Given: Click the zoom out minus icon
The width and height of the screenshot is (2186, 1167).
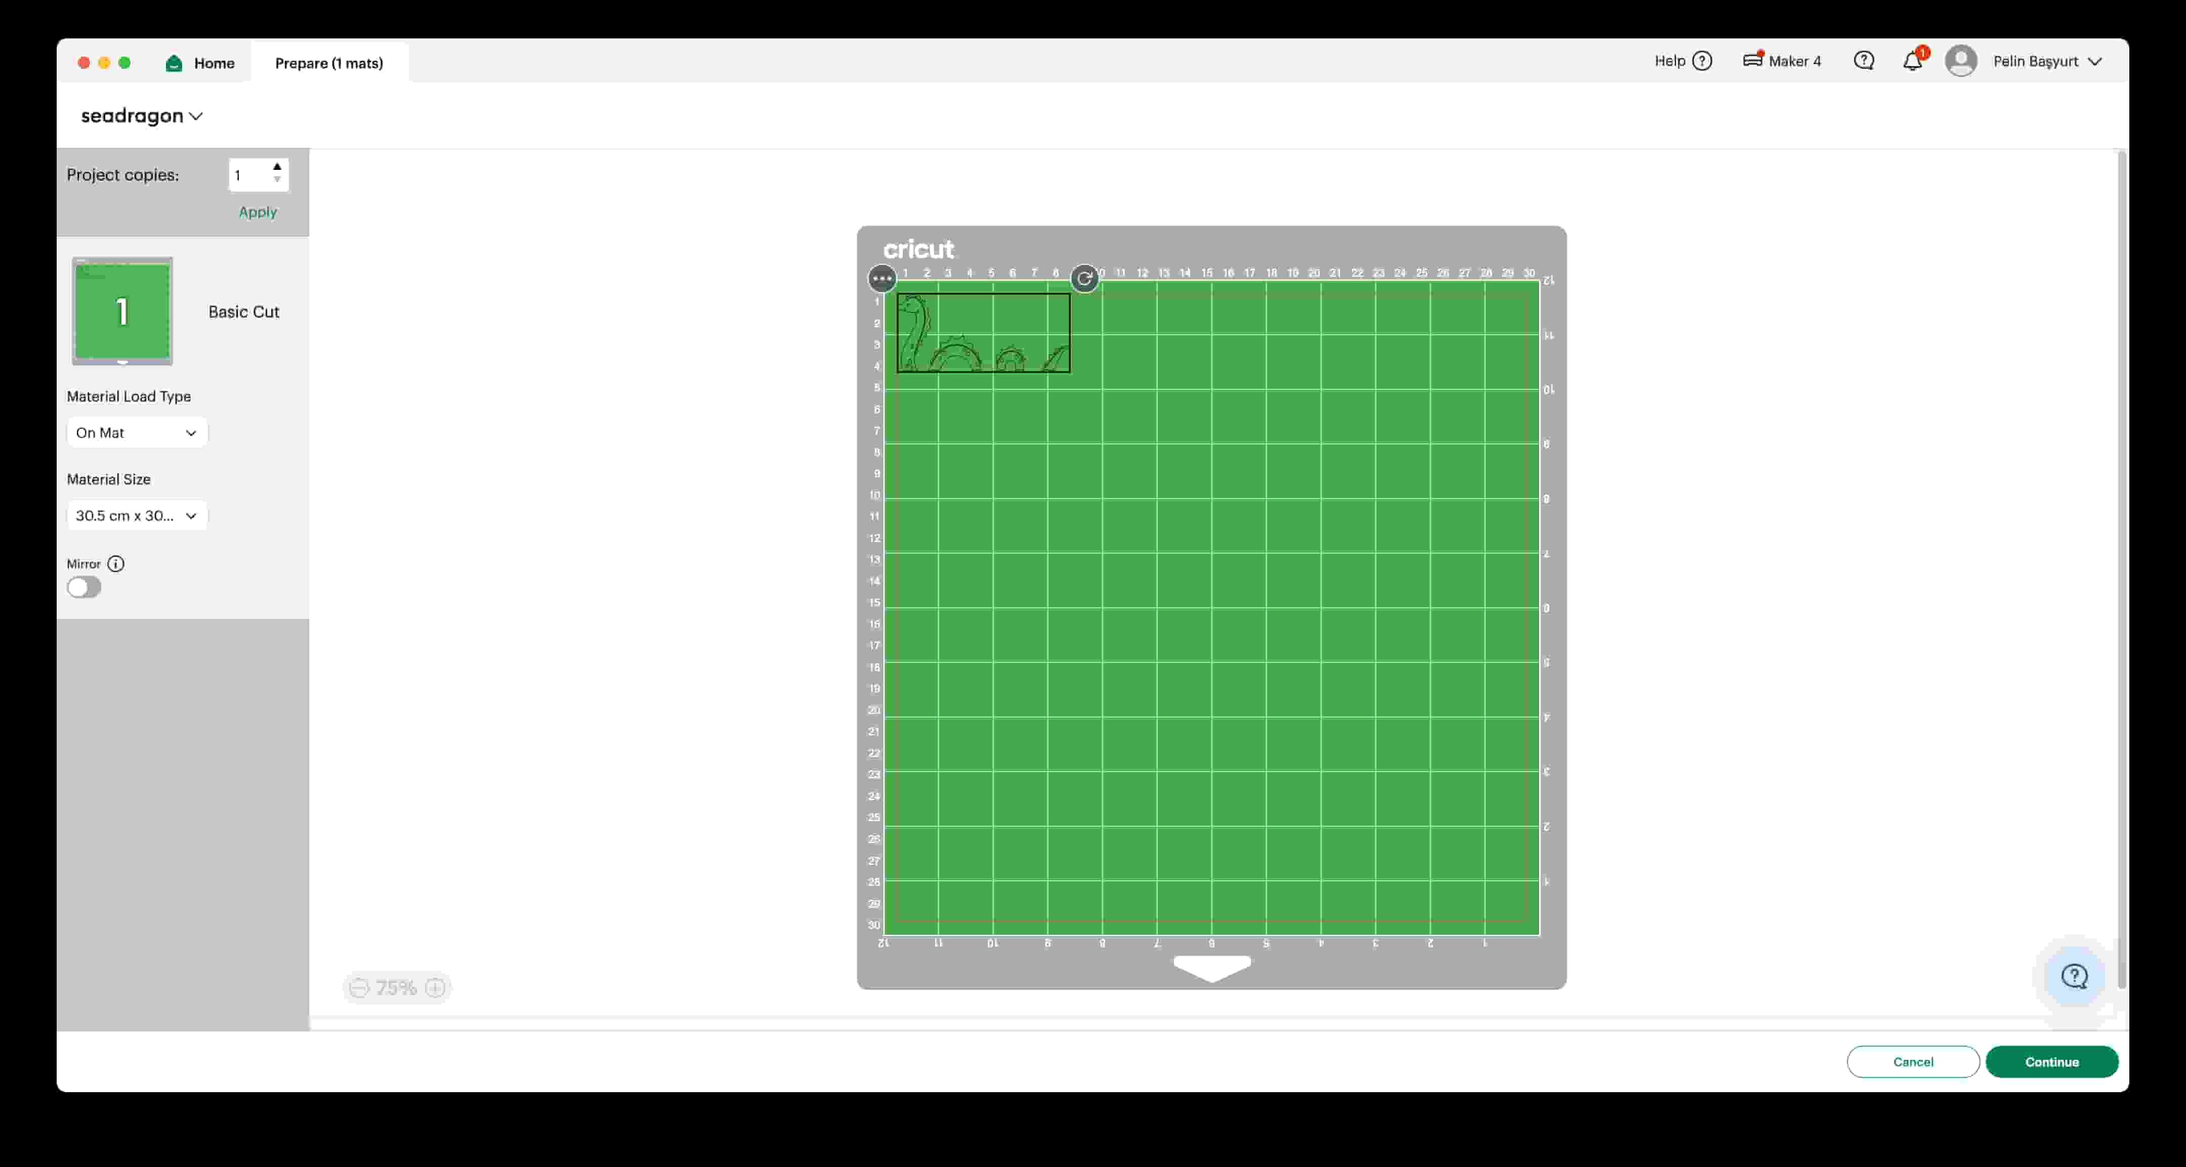Looking at the screenshot, I should (359, 988).
